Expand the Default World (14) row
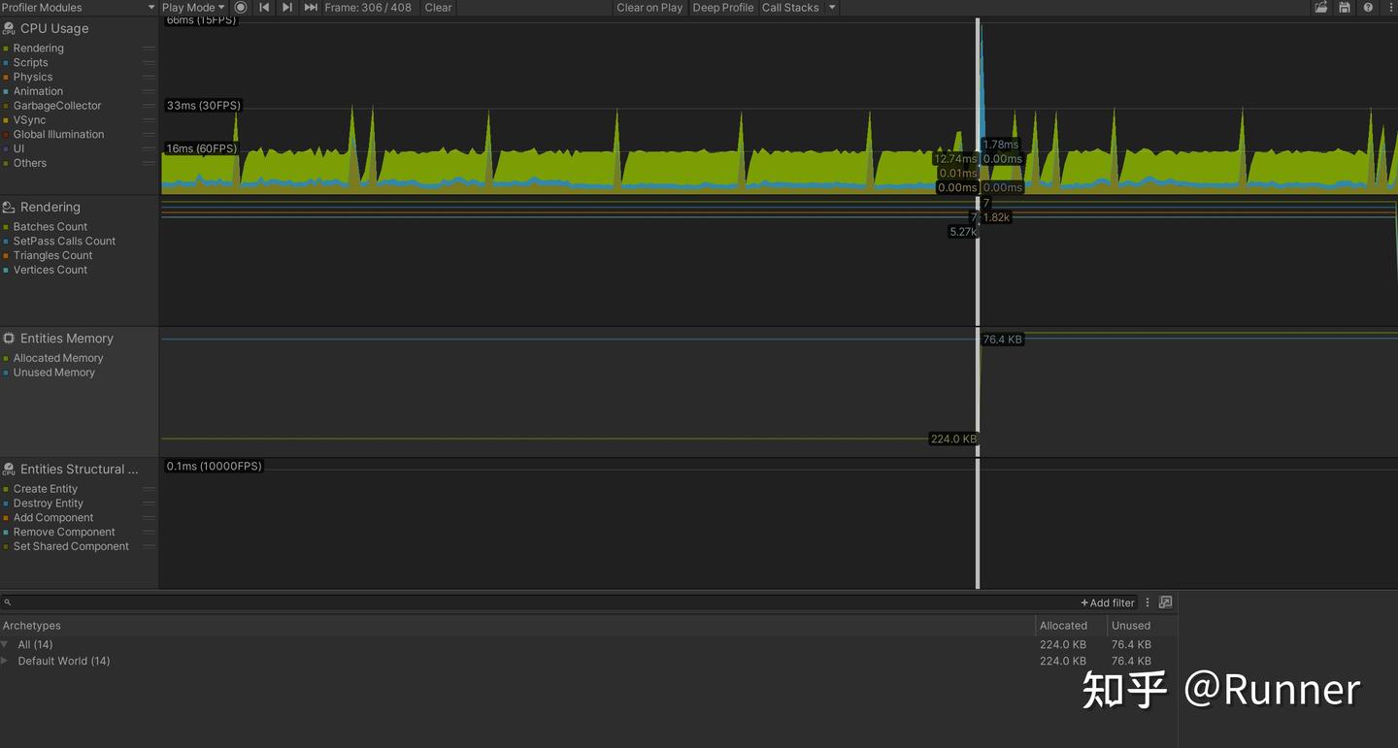This screenshot has height=748, width=1398. (x=5, y=662)
